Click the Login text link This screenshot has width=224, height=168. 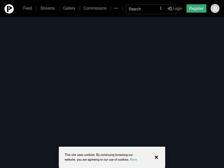(x=178, y=8)
